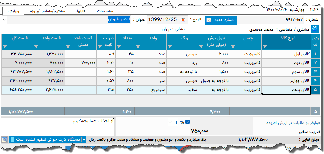Click the قیمت کل column header
The width and height of the screenshot is (324, 154).
(x=17, y=42)
